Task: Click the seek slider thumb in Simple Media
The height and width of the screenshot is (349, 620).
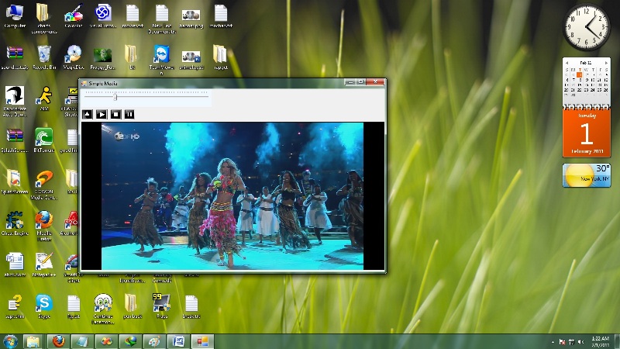Action: pyautogui.click(x=115, y=97)
